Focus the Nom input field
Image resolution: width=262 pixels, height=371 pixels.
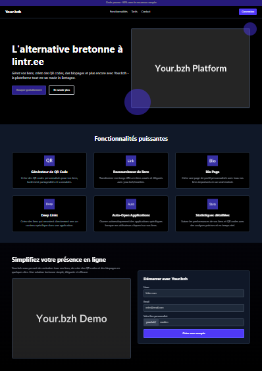coord(194,293)
